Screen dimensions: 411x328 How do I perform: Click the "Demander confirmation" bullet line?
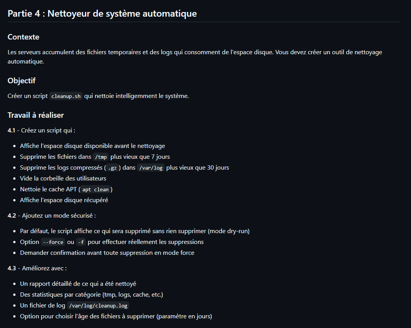pos(107,253)
